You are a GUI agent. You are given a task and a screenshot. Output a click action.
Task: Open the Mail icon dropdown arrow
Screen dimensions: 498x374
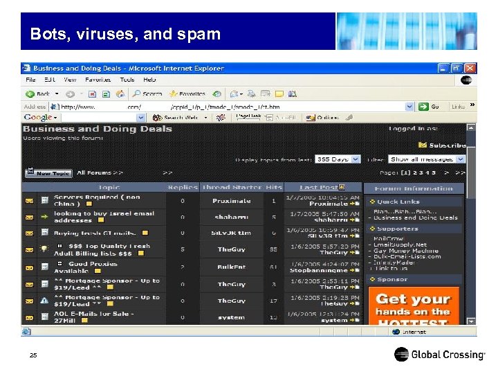[241, 94]
